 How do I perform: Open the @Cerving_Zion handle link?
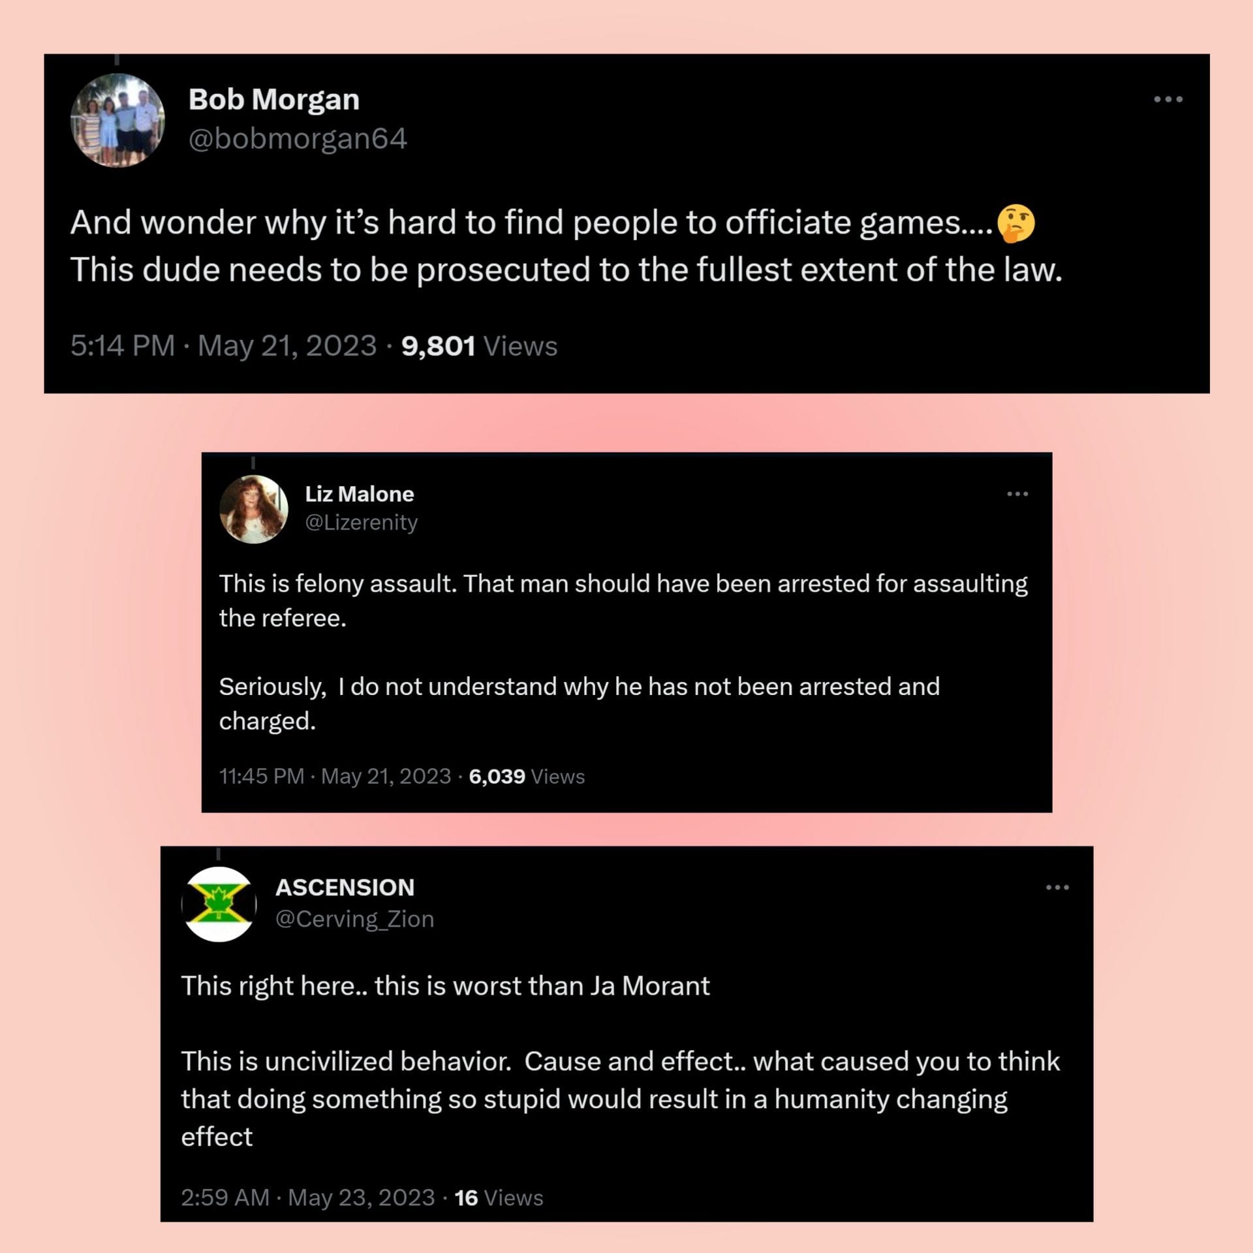pos(355,919)
